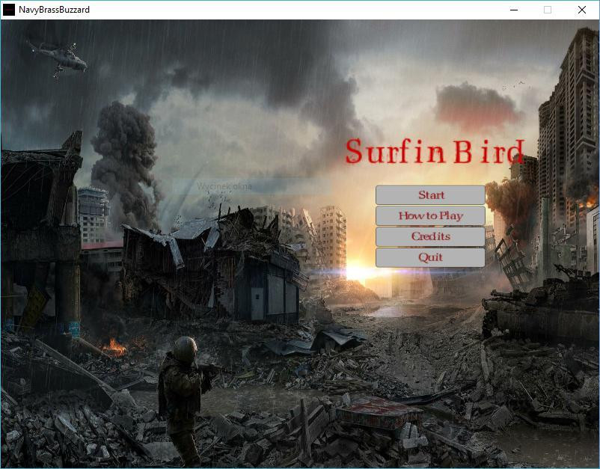Click the NavyBrassBuzzard window icon

pyautogui.click(x=9, y=10)
